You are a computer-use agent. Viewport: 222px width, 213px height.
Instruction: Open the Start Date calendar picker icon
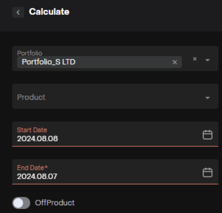click(x=208, y=135)
